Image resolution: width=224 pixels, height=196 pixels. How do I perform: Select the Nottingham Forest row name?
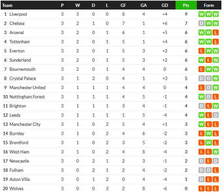pos(27,97)
